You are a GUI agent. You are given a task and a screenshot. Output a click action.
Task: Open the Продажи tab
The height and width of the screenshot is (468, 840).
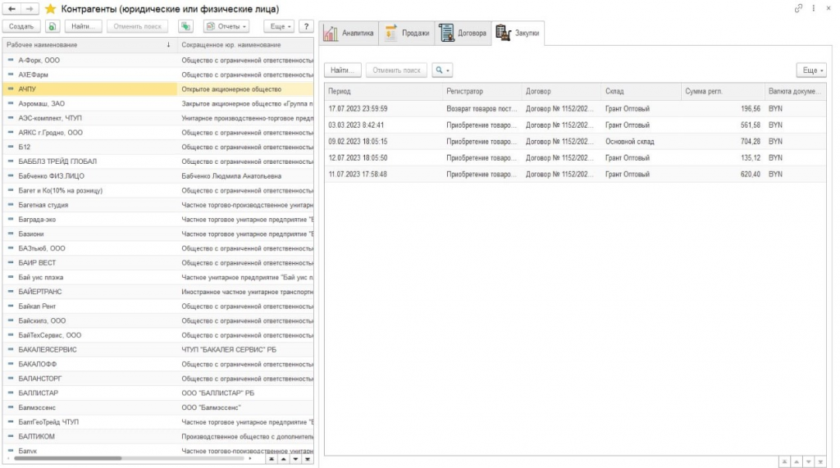click(x=409, y=34)
